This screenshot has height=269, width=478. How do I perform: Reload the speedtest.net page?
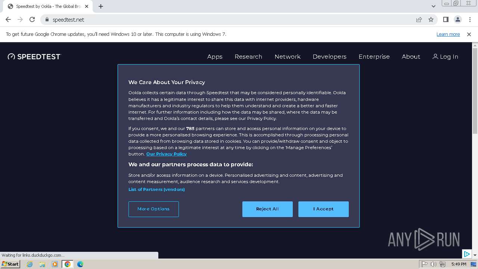click(x=32, y=19)
